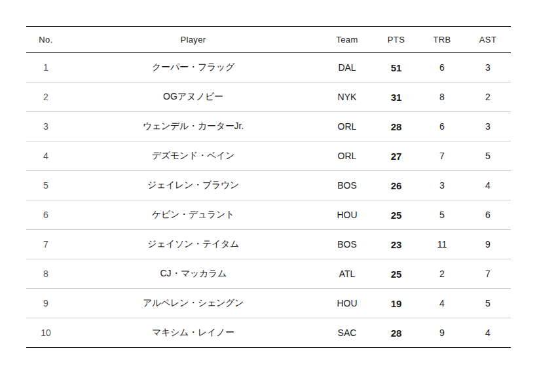
Task: Click the DAL team cell
Action: pyautogui.click(x=347, y=67)
